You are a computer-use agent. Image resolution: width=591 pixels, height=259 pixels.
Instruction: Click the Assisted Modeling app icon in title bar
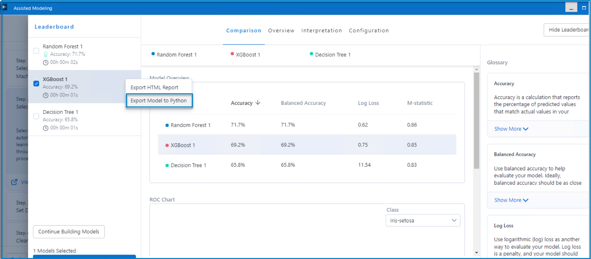(5, 7)
